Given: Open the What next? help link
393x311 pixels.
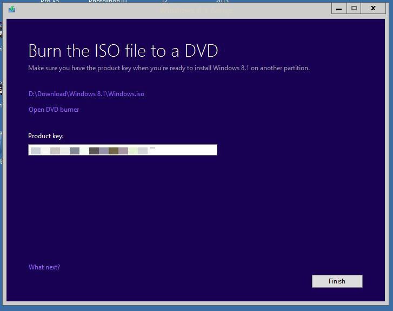Looking at the screenshot, I should pyautogui.click(x=44, y=267).
